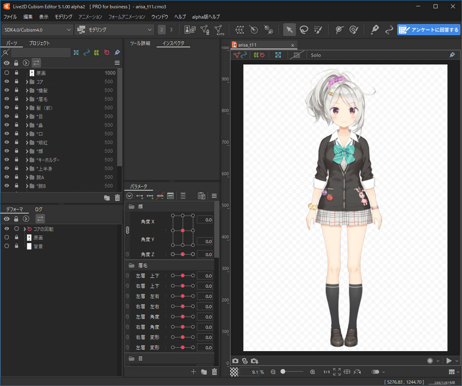Hide the 原画 layer with its eye toggle

[7, 73]
